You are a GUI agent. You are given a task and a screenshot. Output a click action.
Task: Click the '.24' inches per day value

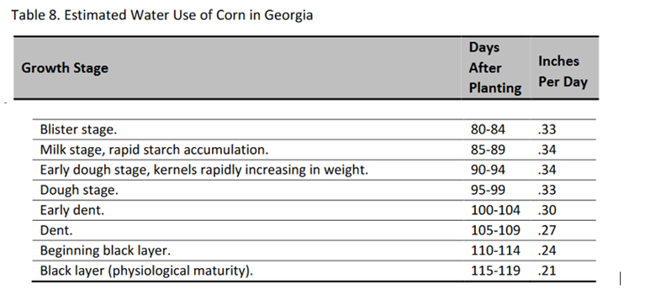pyautogui.click(x=547, y=250)
